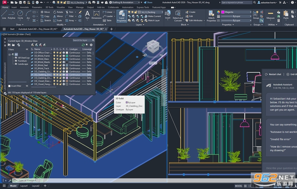Expand the Layers panel dropdown

pos(140,25)
